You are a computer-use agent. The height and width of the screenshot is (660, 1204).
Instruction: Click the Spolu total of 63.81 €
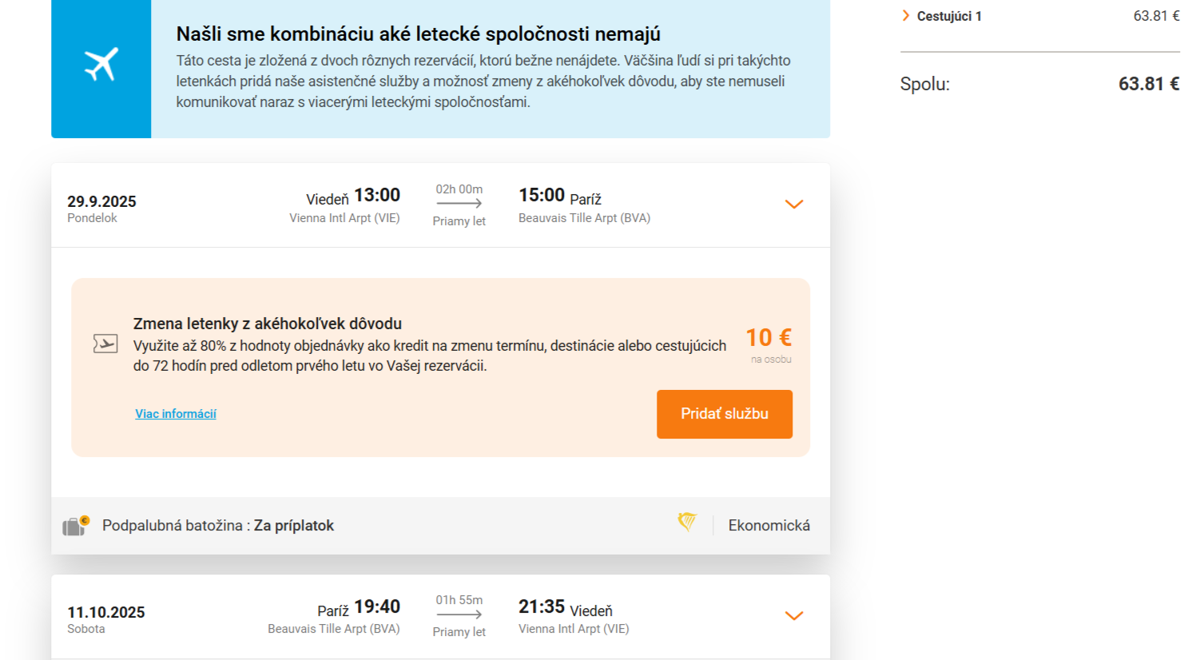1148,84
